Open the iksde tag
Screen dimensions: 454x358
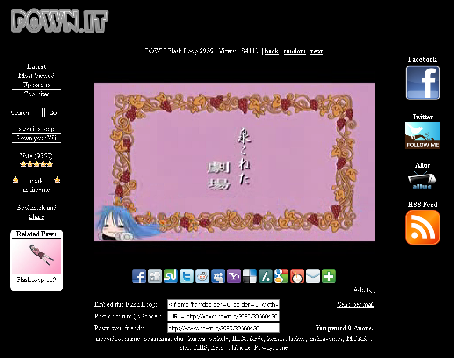pos(257,339)
